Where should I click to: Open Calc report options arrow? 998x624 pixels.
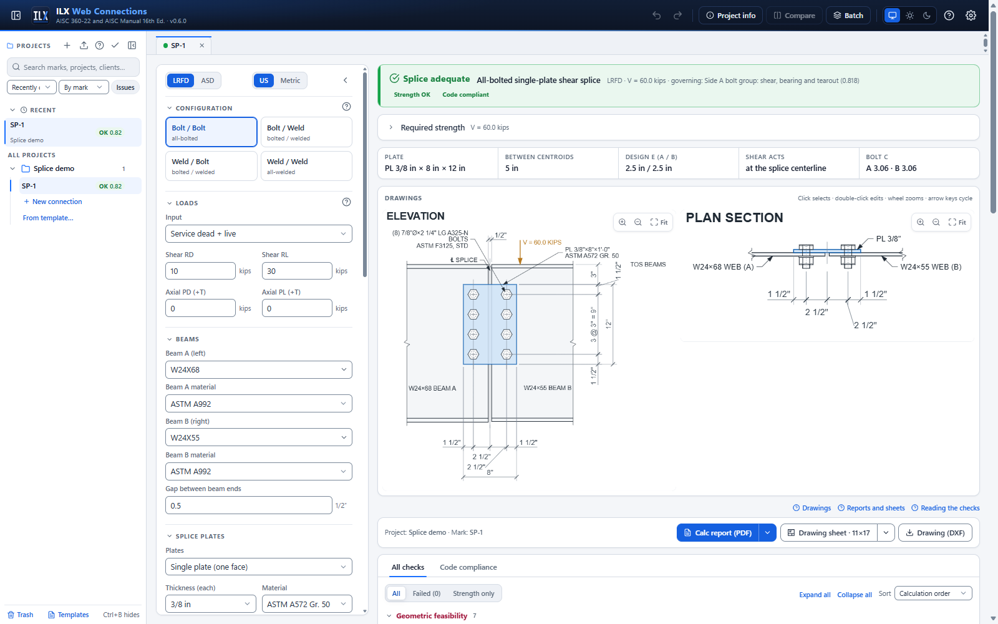tap(768, 533)
